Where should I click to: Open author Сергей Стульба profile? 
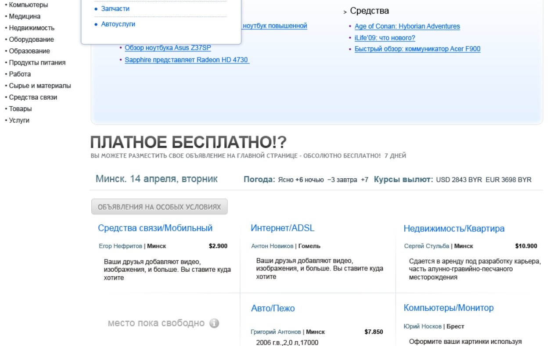pyautogui.click(x=427, y=246)
